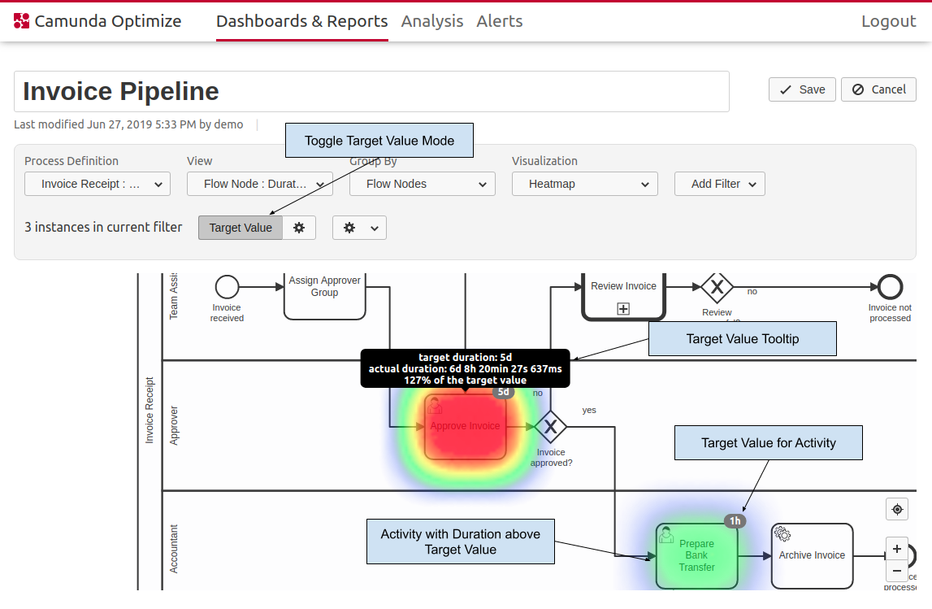Click the 'Invoice approved?' gateway label
This screenshot has width=932, height=609.
pyautogui.click(x=551, y=457)
